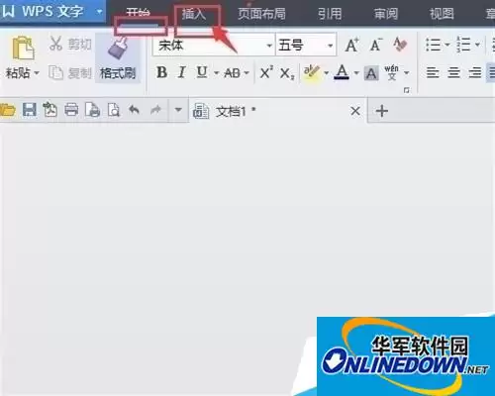The height and width of the screenshot is (396, 495).
Task: Switch to the 页面布局 (Page Layout) tab
Action: pyautogui.click(x=261, y=14)
